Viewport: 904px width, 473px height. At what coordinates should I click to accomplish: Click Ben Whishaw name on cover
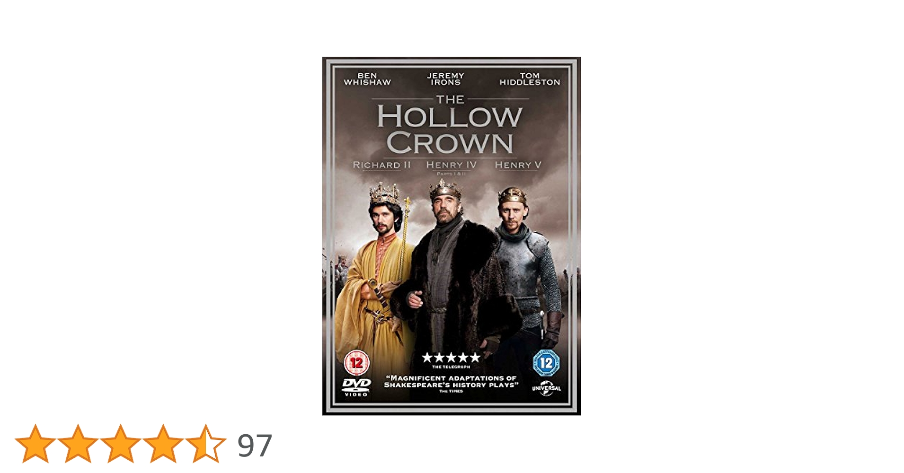pos(367,79)
